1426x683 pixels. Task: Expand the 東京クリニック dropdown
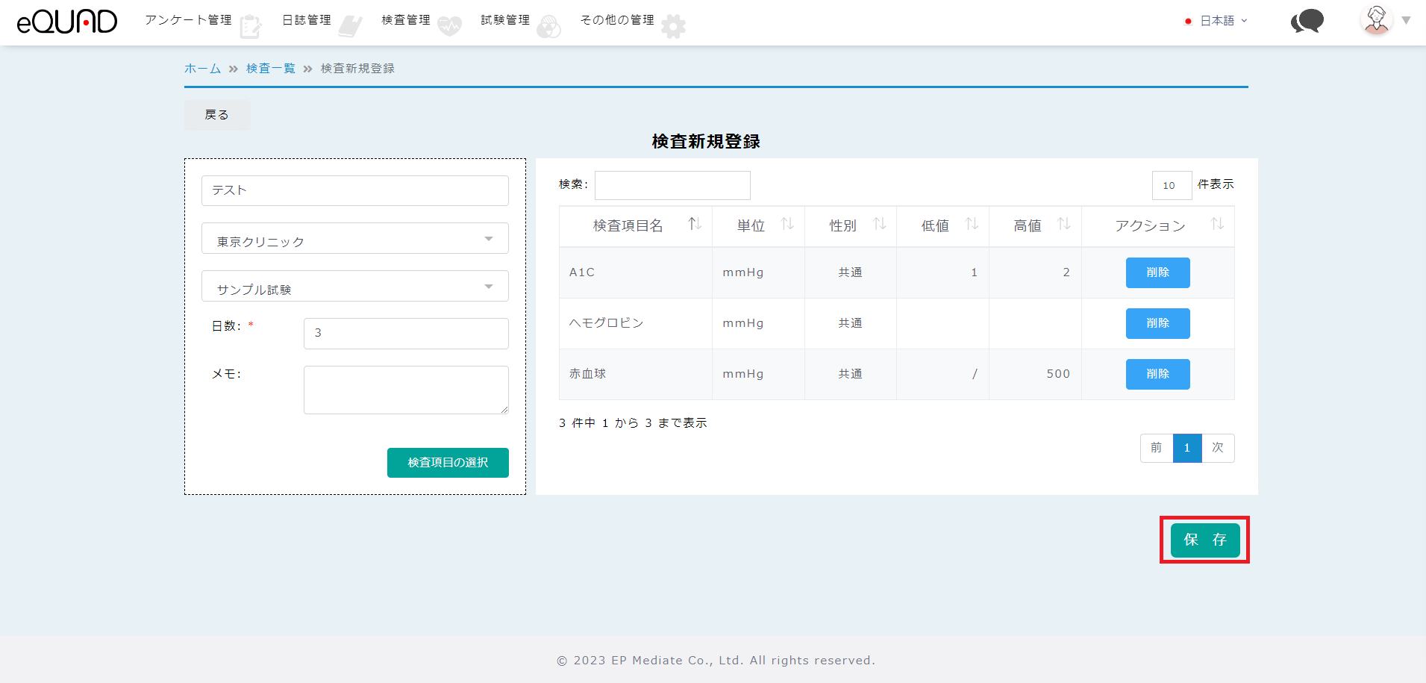tap(354, 239)
